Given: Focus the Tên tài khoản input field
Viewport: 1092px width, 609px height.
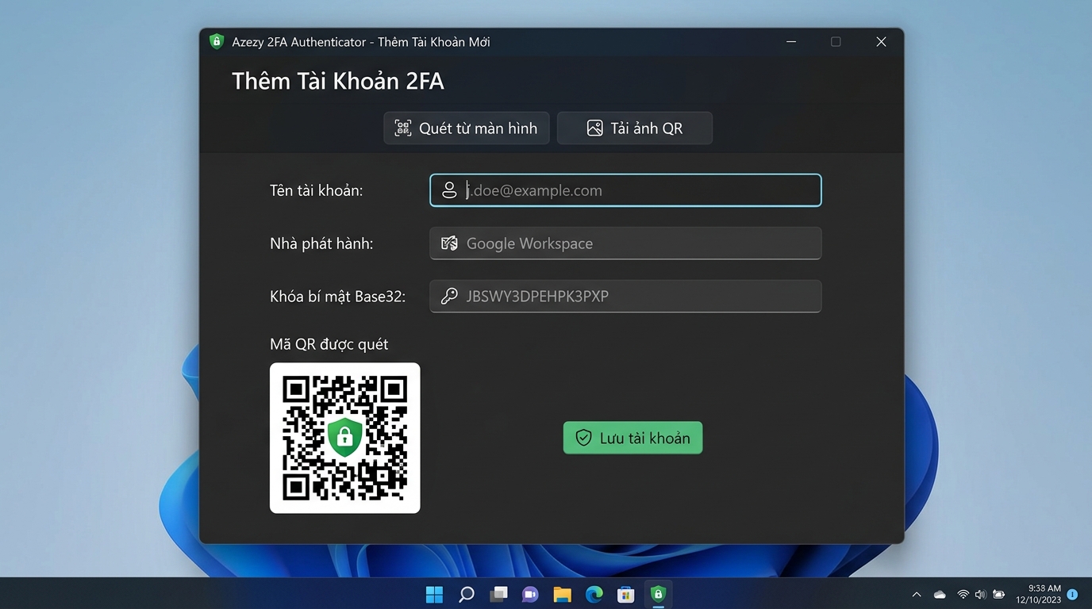Looking at the screenshot, I should click(625, 190).
